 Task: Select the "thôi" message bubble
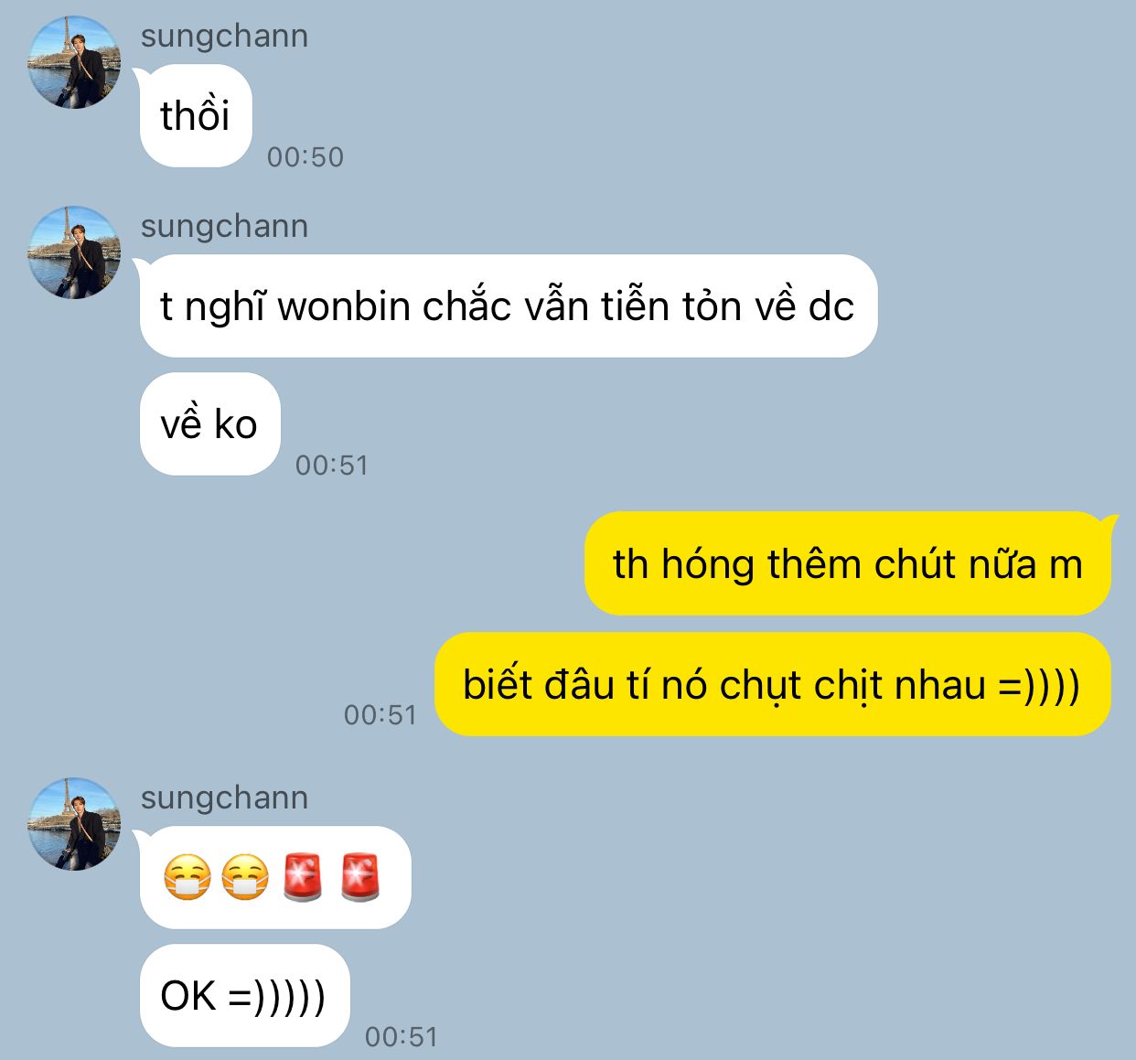tap(196, 116)
